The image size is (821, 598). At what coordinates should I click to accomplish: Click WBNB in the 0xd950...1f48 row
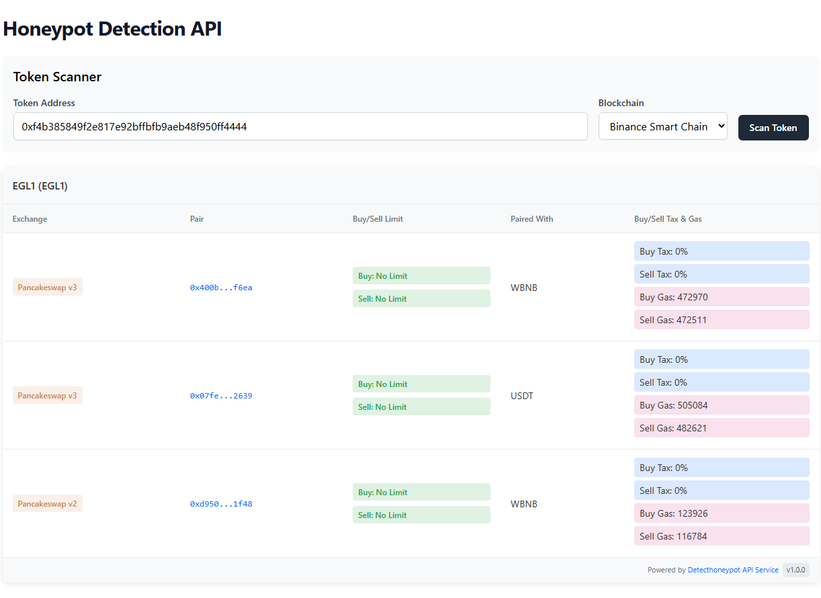point(524,504)
